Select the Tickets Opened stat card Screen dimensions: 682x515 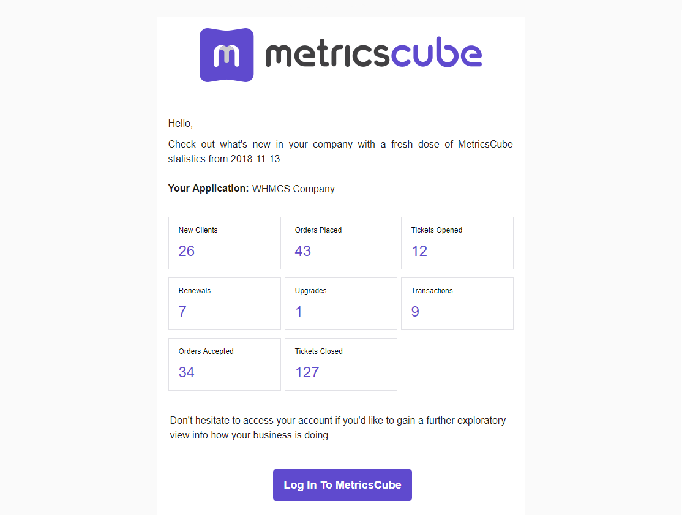[x=457, y=243]
